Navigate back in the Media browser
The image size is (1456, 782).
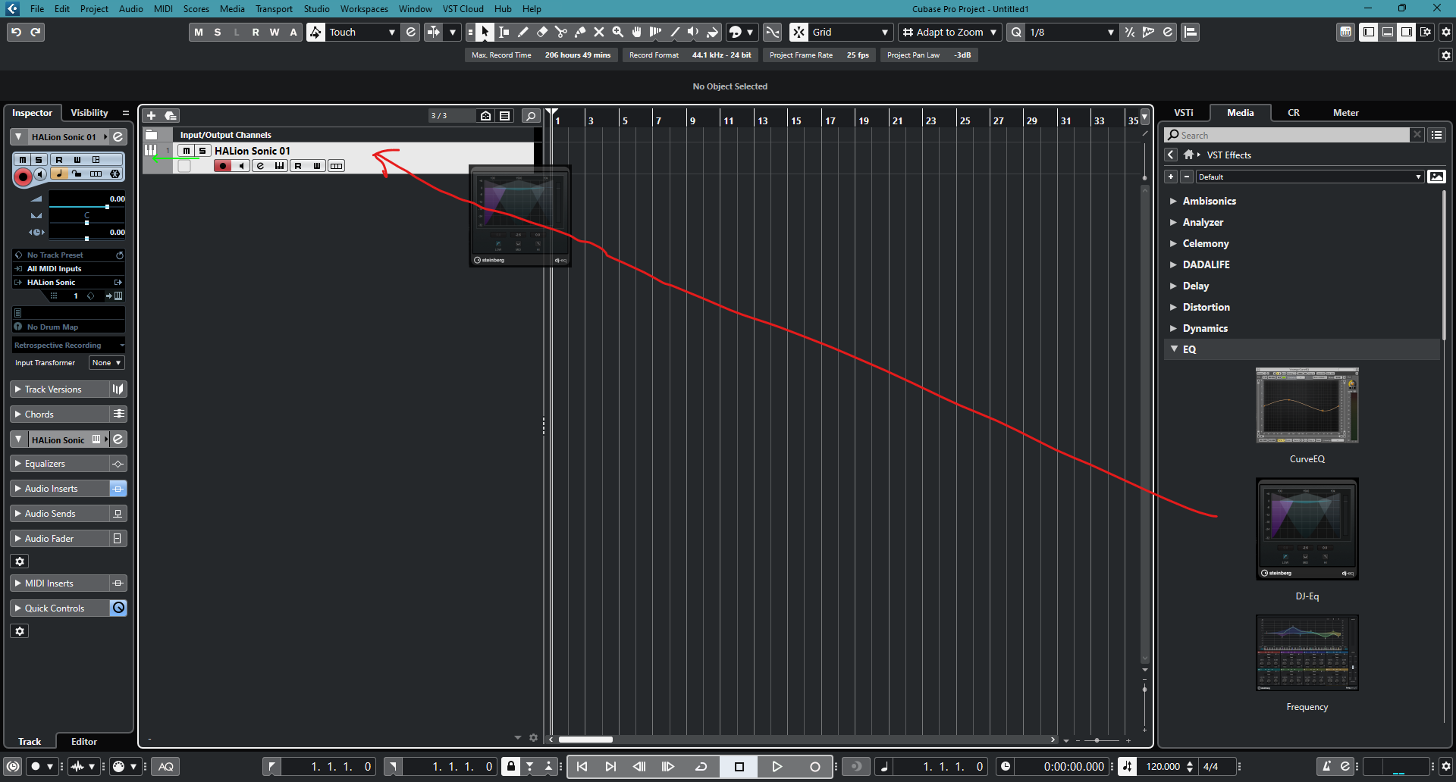point(1171,155)
